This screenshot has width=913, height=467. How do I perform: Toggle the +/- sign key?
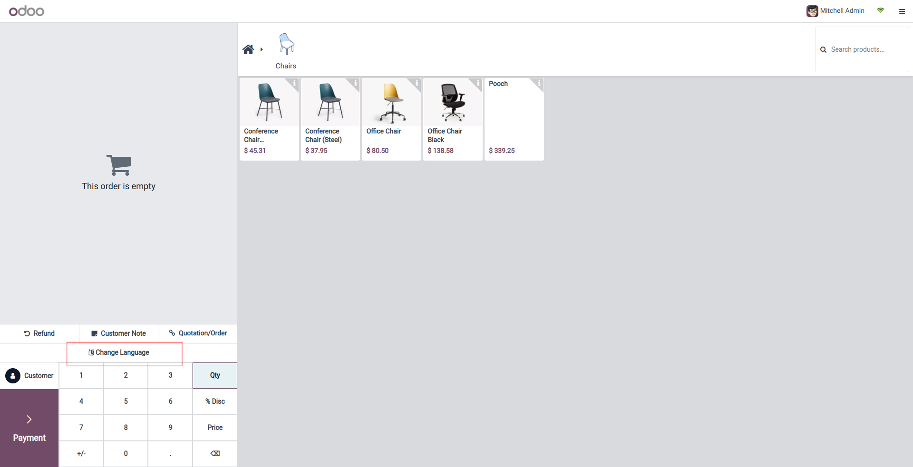(x=81, y=454)
